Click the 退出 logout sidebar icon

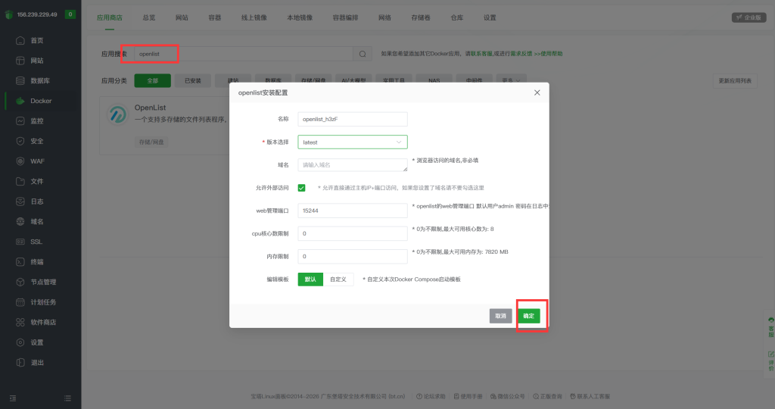[20, 363]
